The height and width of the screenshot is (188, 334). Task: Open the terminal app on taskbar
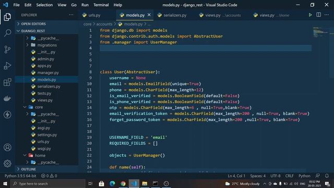tap(156, 183)
